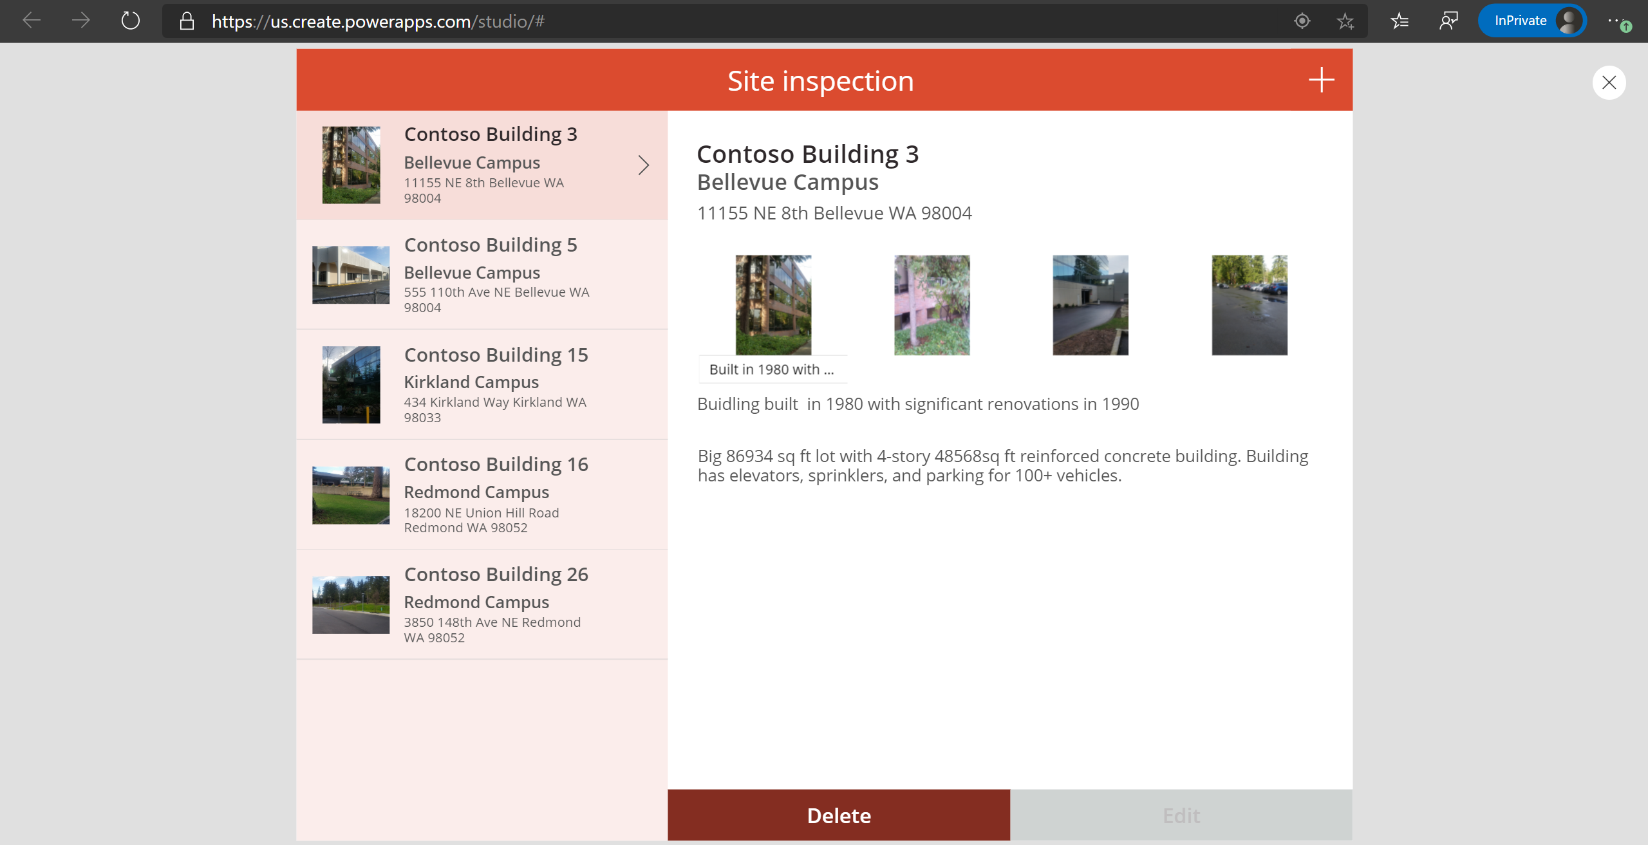Viewport: 1648px width, 845px height.
Task: Click the address bar URL
Action: 378,21
